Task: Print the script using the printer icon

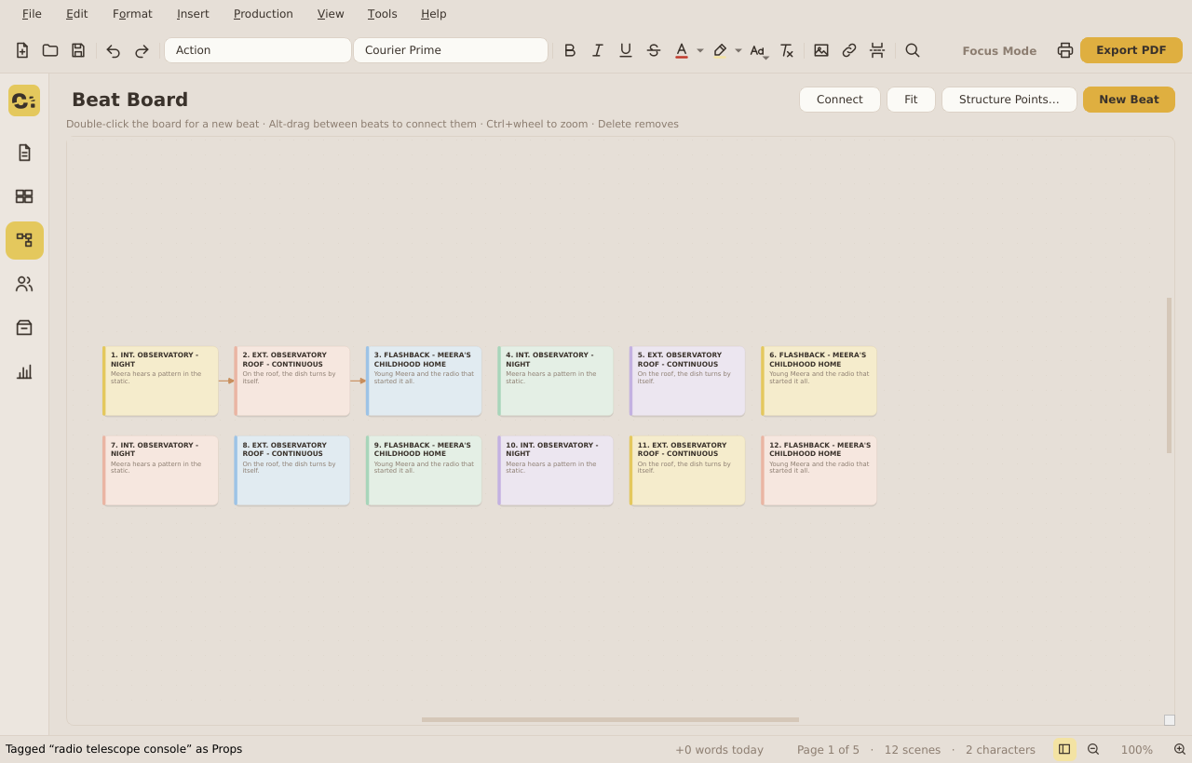Action: (1065, 50)
